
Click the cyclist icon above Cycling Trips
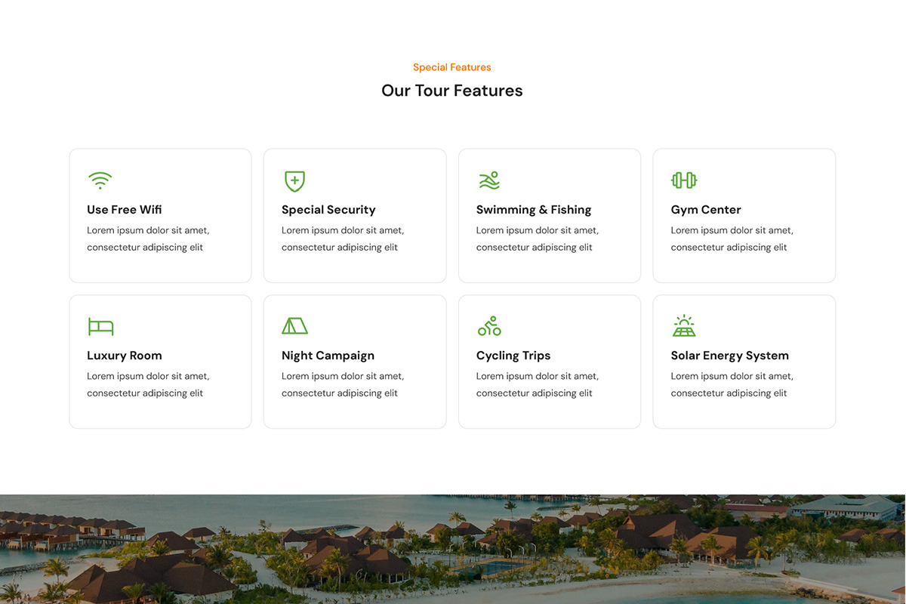489,326
